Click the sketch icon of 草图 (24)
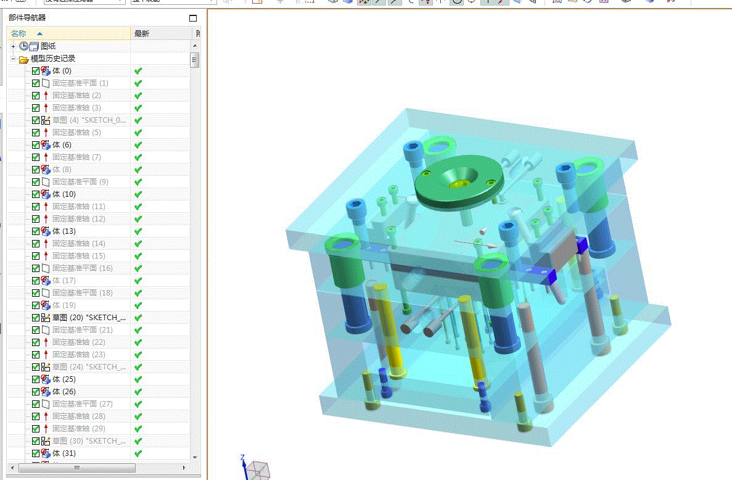The image size is (732, 480). coord(45,367)
